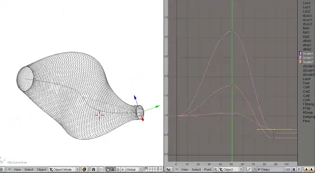Select the ColA channel
Image resolution: width=315 pixels, height=173 pixels.
(306, 100)
